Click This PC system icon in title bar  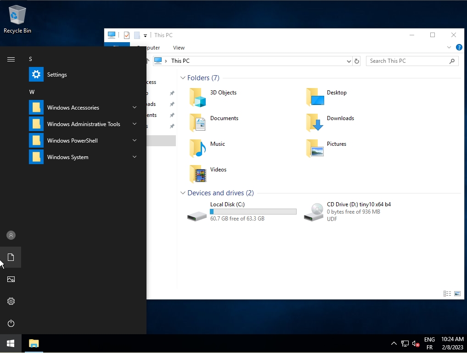coord(112,35)
